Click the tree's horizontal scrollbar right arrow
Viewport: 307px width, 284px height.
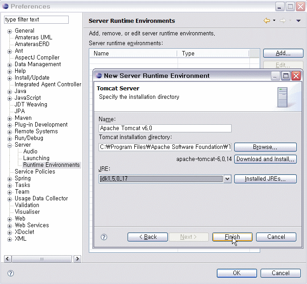tap(77, 259)
